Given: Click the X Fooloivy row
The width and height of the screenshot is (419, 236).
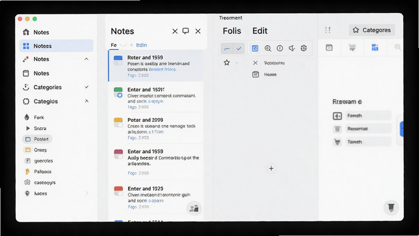Looking at the screenshot, I should 268,63.
